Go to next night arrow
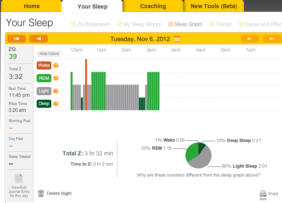The width and height of the screenshot is (282, 203). pos(250,39)
